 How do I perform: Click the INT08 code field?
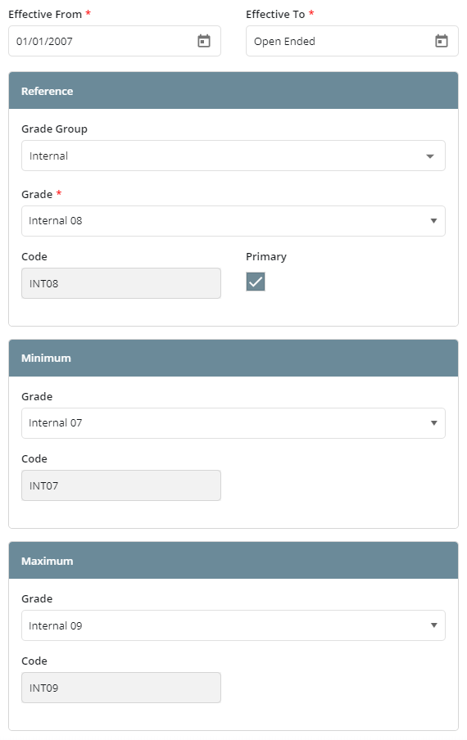(x=121, y=283)
